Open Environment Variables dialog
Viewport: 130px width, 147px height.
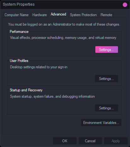(x=101, y=123)
